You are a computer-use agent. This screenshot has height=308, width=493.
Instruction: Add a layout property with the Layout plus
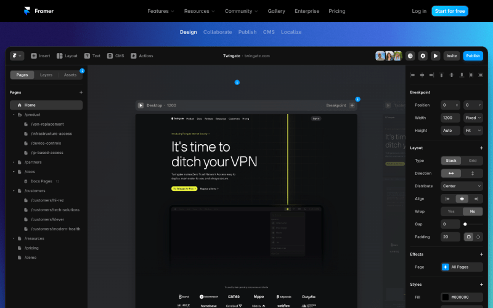point(481,148)
